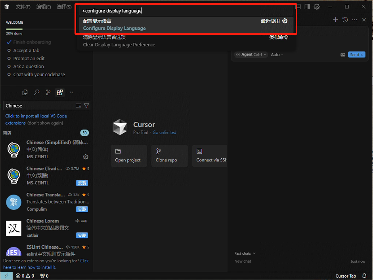This screenshot has height=280, width=373.
Task: Open the Auto model dropdown
Action: (277, 55)
